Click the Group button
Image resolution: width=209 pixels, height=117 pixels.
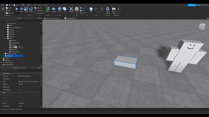[x=83, y=8]
